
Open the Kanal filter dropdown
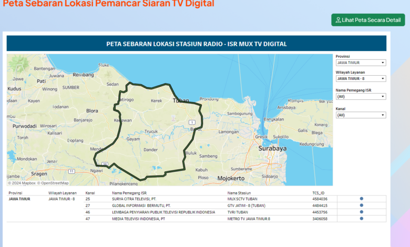pos(361,115)
